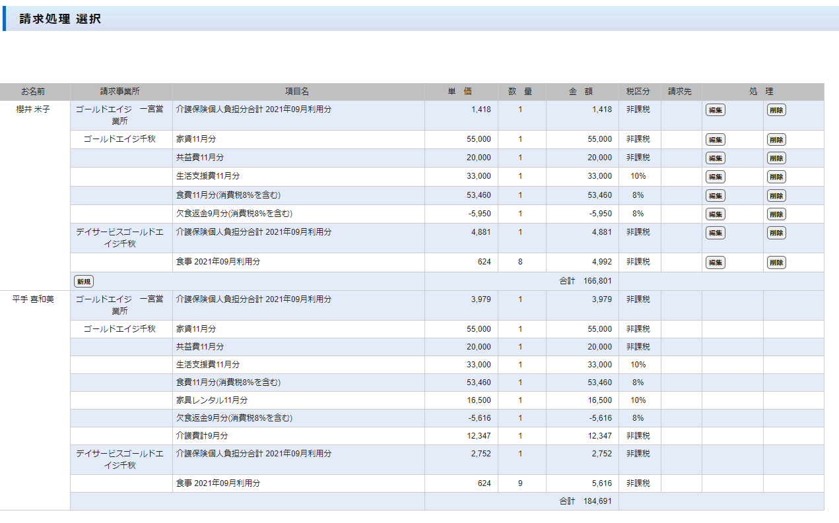Delete the 4,881 yen 介護保険個人負担分合計 row
The image size is (839, 523).
(776, 233)
